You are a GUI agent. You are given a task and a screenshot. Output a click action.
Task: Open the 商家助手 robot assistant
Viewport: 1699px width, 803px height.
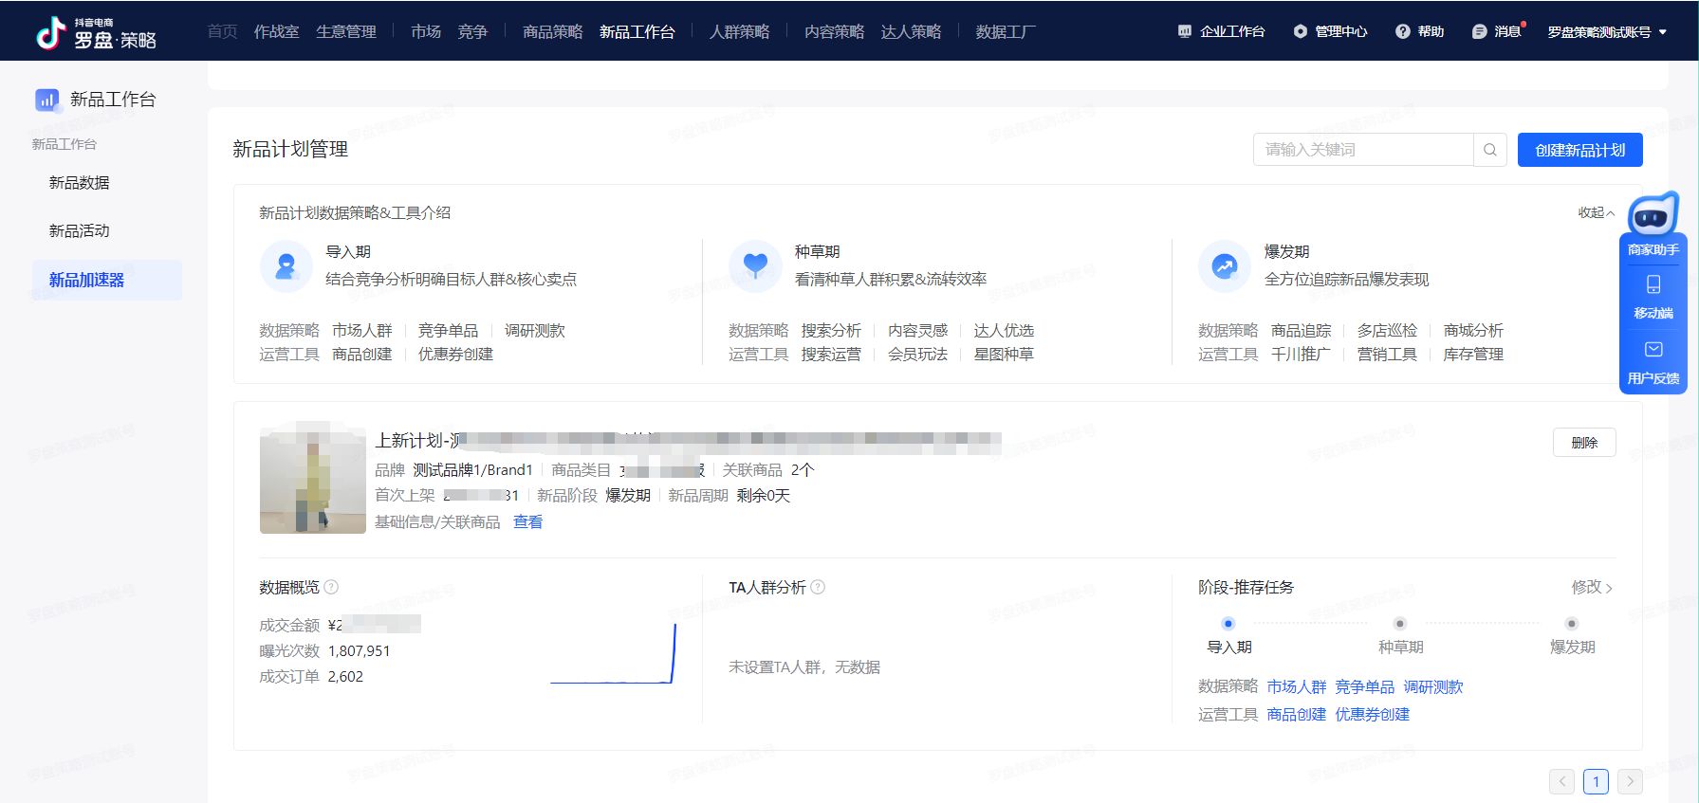pyautogui.click(x=1653, y=218)
